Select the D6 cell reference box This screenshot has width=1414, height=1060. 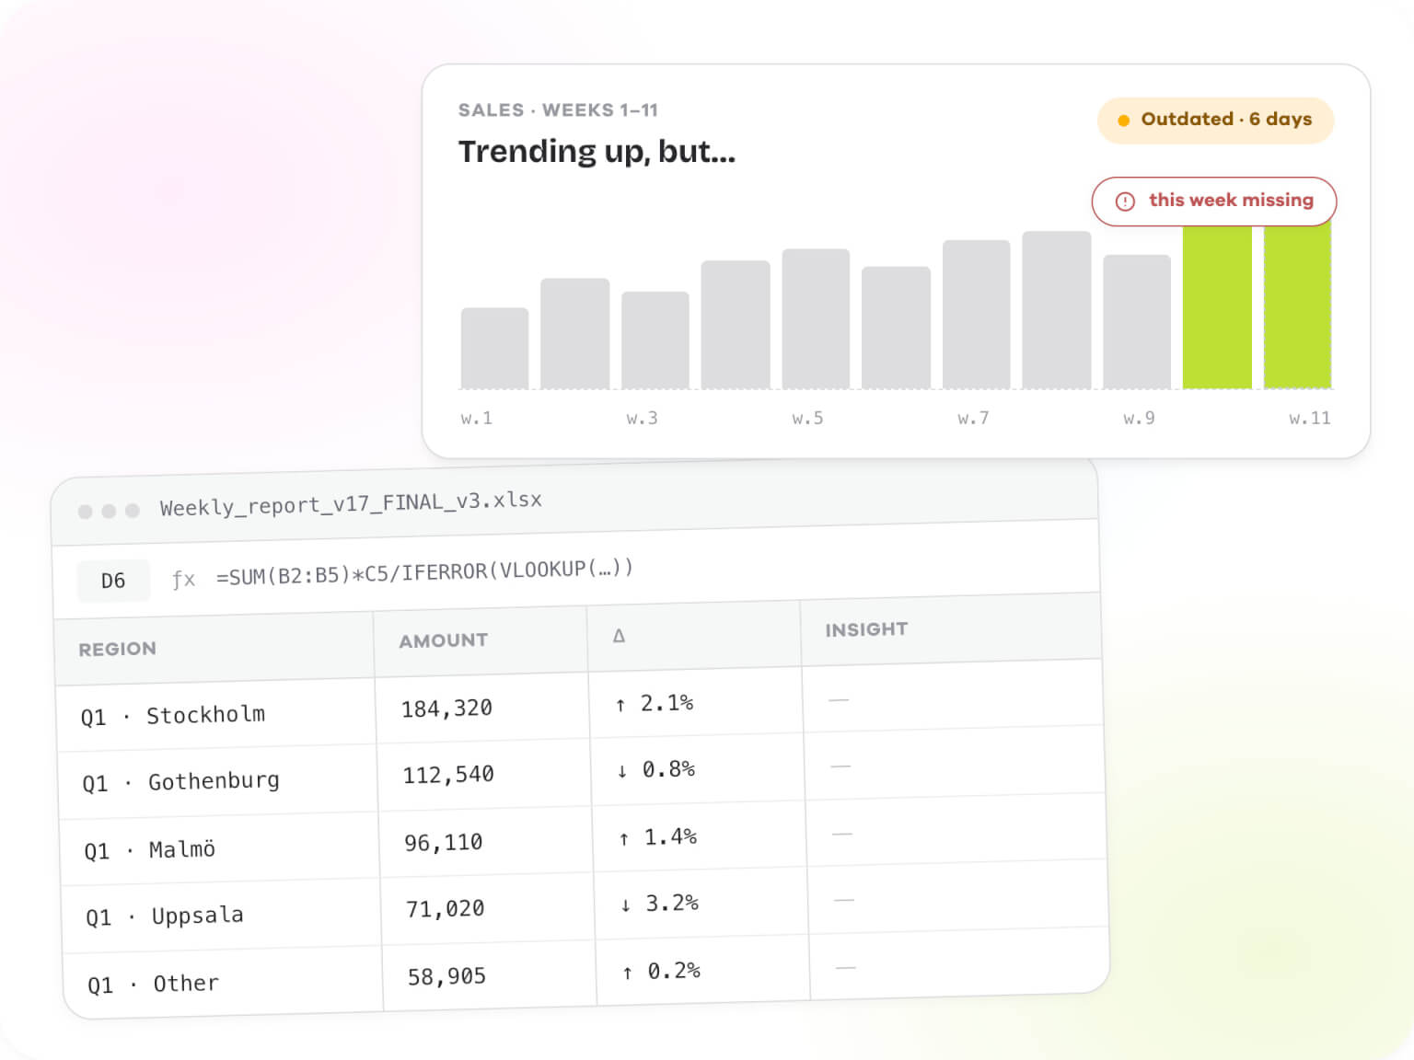[x=113, y=581]
